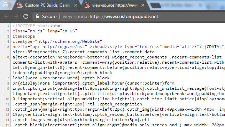Viewport: 225px width, 127px height.
Task: Click line number 5 in gutter
Action: [x=8, y=47]
